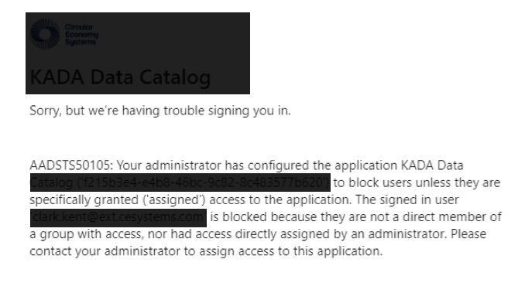Select the KADA Data Catalog heading
This screenshot has height=300, width=518.
click(x=120, y=77)
